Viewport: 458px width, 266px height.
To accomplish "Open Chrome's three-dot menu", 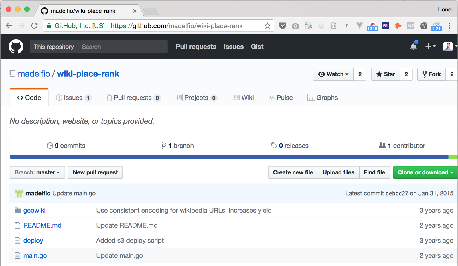I will (x=449, y=26).
